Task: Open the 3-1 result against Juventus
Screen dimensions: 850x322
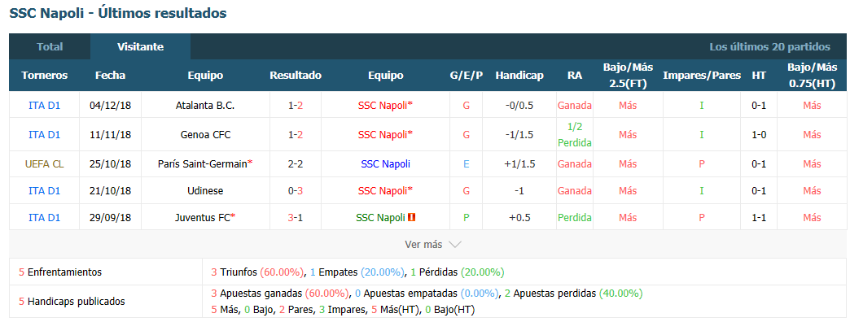Action: tap(296, 217)
